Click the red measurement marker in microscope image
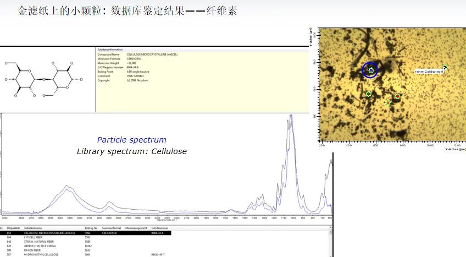The image size is (466, 257). 398,96
